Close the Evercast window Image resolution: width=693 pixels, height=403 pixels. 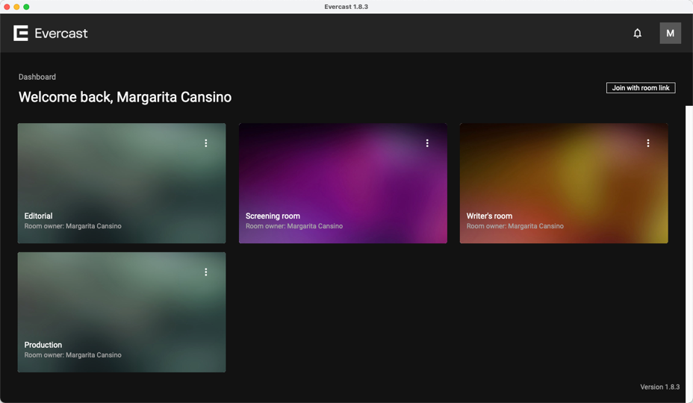click(7, 7)
